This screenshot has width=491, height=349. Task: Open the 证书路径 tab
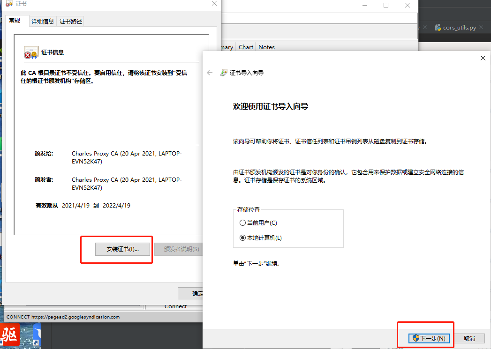pos(71,21)
